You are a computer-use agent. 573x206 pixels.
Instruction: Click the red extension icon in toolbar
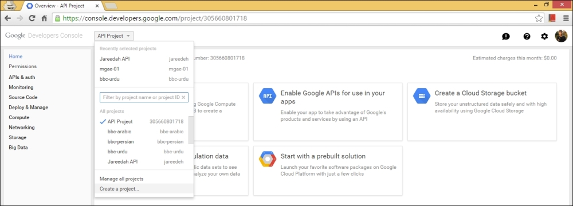click(x=552, y=18)
